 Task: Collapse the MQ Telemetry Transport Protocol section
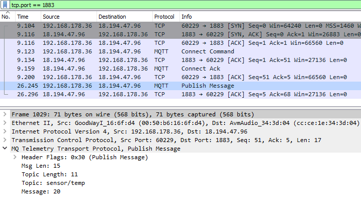(5, 148)
